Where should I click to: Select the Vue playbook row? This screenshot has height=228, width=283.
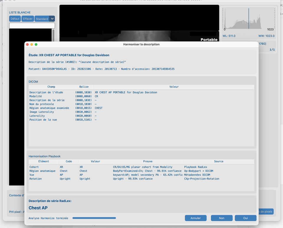pyautogui.click(x=141, y=175)
